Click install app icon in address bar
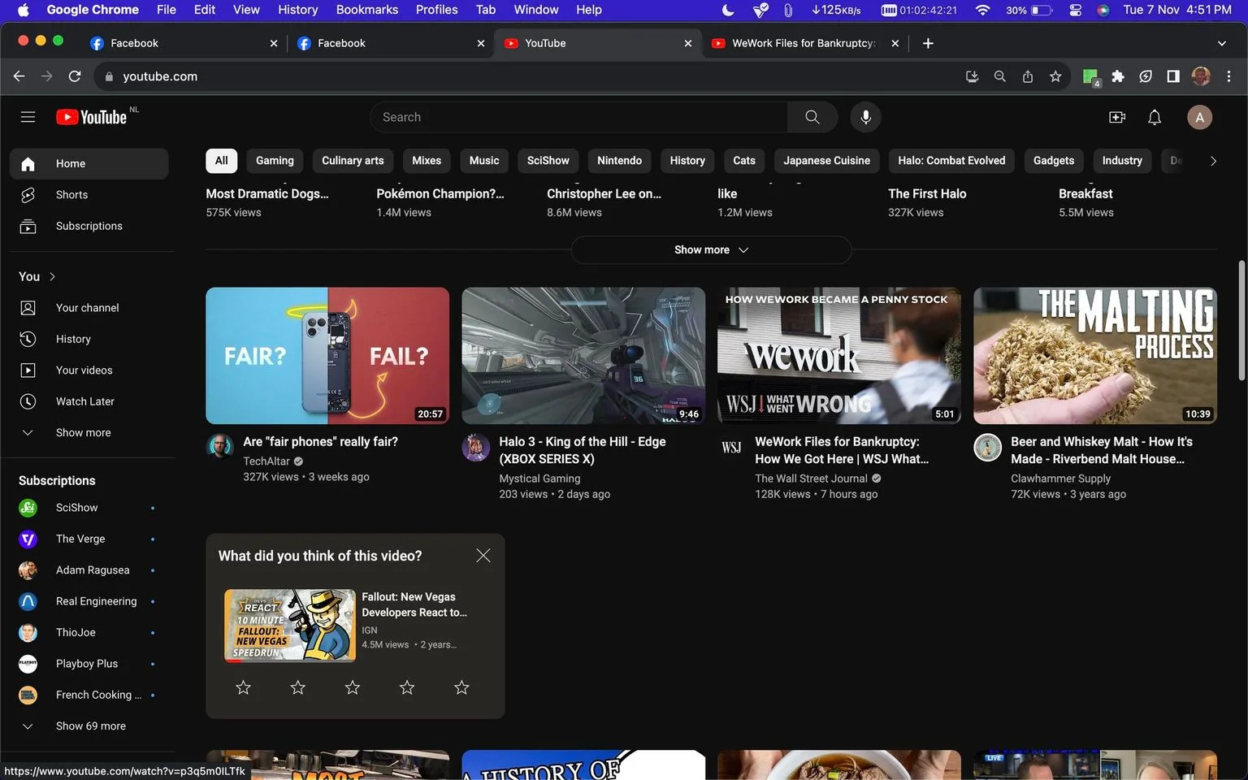 coord(972,76)
